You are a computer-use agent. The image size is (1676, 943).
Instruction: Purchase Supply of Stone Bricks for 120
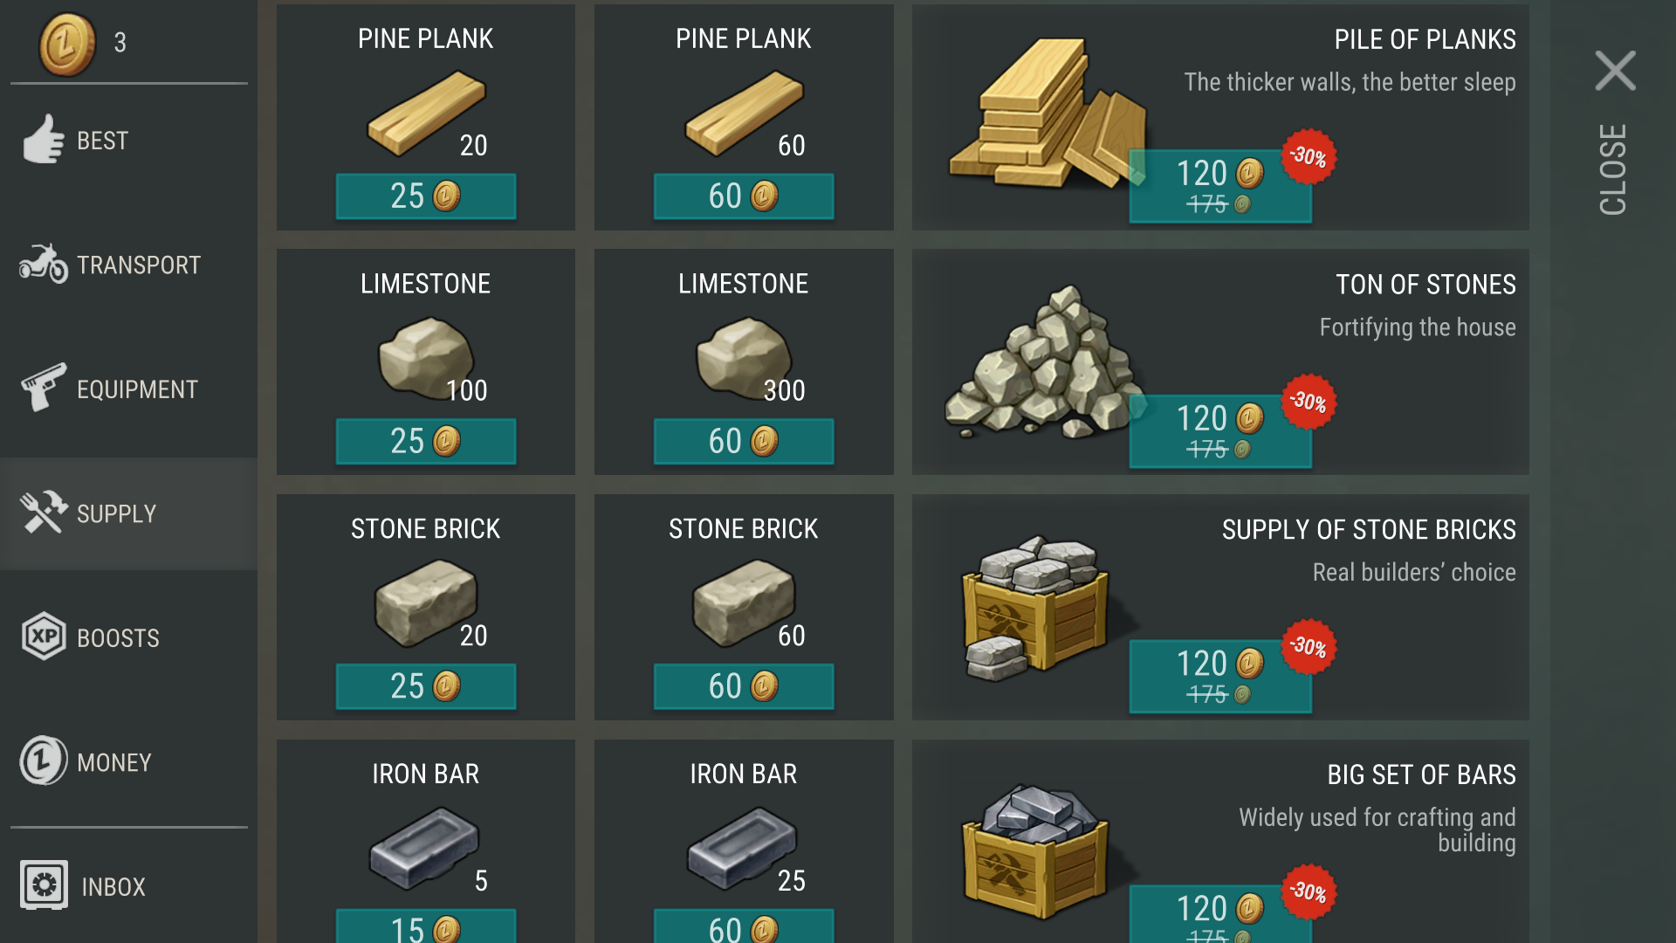pos(1220,677)
